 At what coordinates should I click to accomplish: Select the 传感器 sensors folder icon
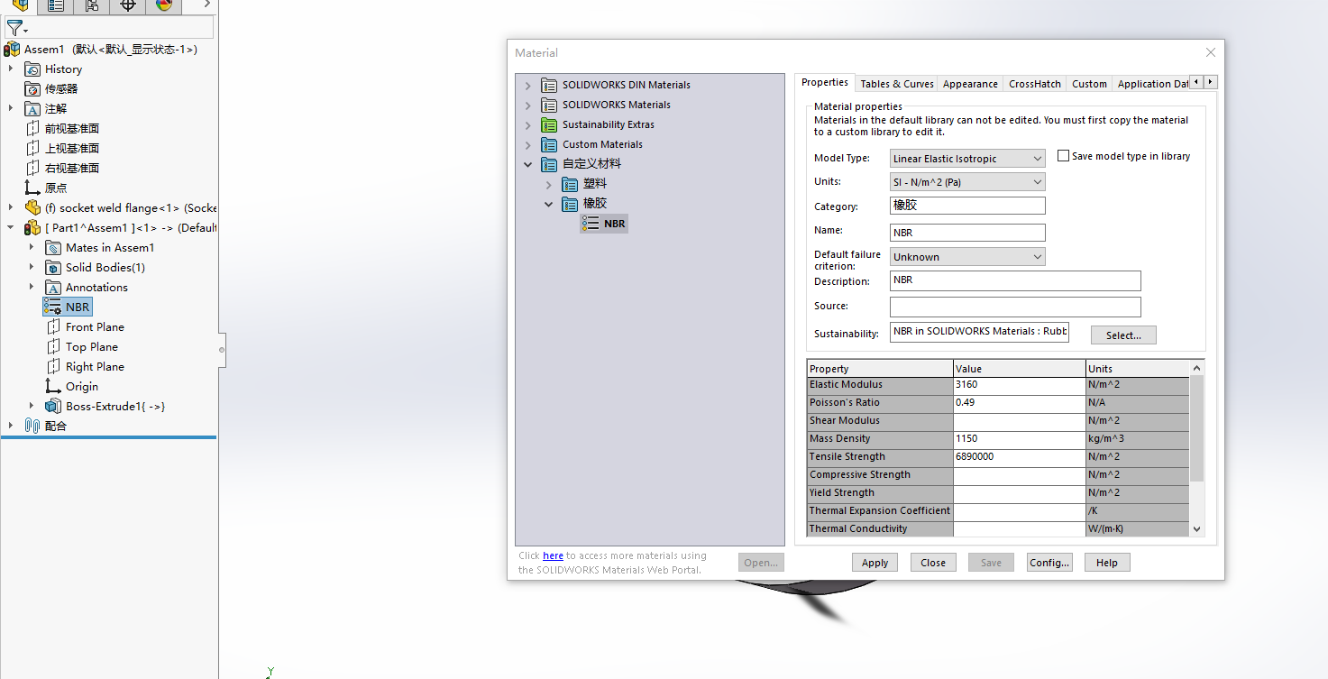[32, 89]
